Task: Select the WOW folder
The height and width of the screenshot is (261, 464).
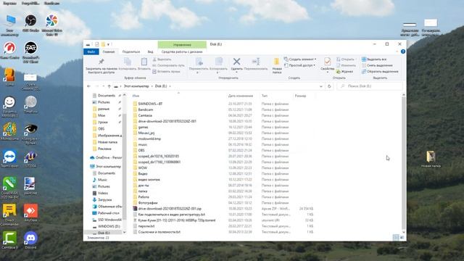Action: point(142,167)
